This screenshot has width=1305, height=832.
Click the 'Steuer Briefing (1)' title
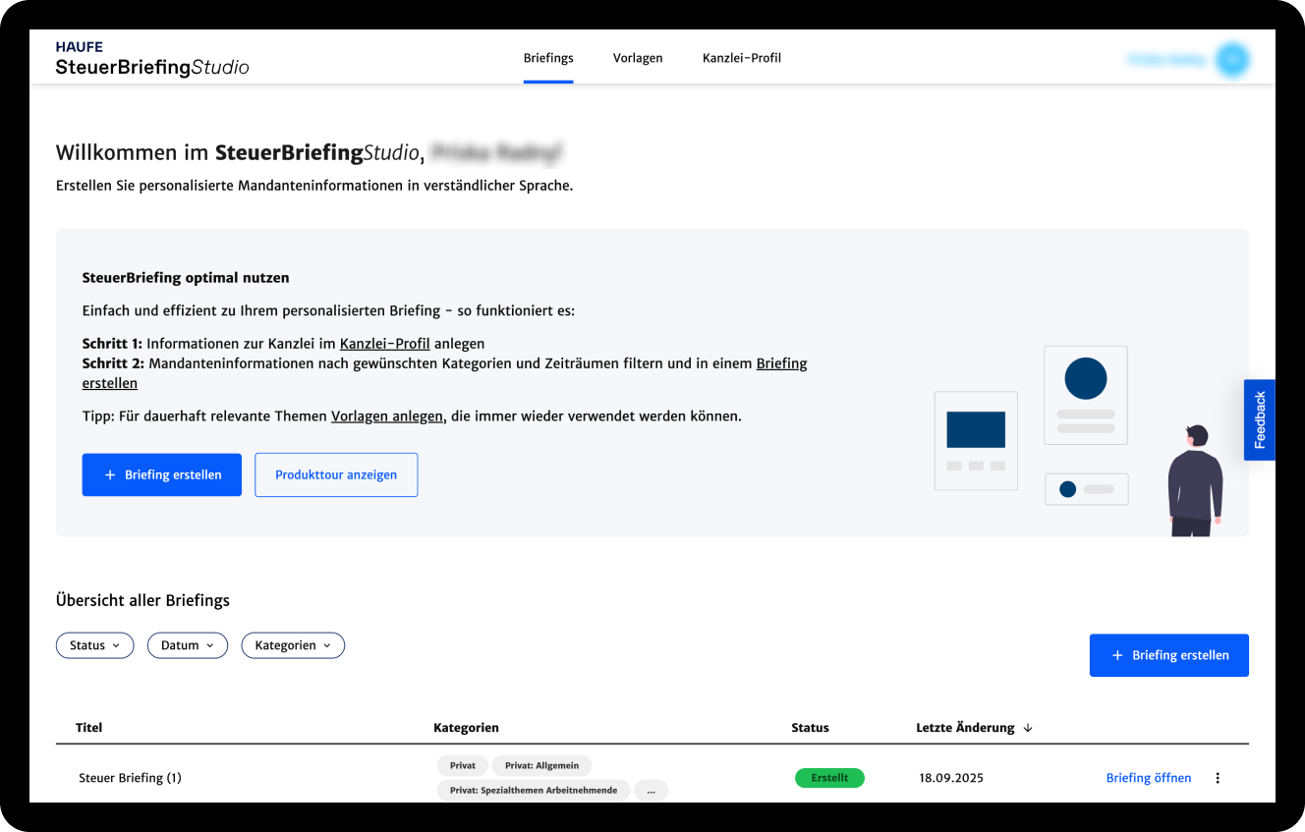(x=130, y=778)
